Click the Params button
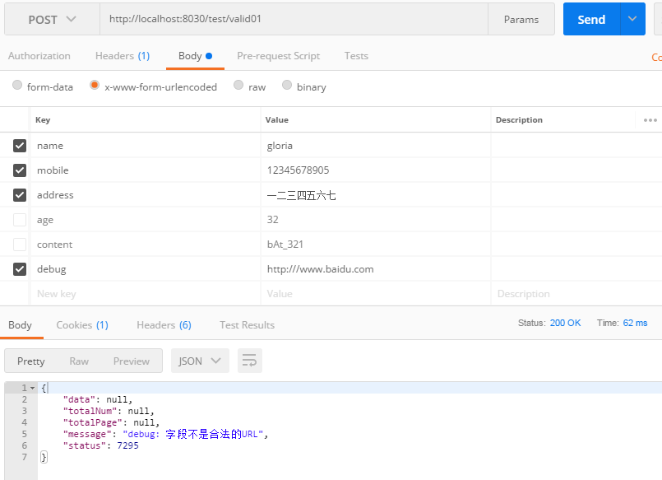Screen dimensions: 662x480 pos(521,19)
